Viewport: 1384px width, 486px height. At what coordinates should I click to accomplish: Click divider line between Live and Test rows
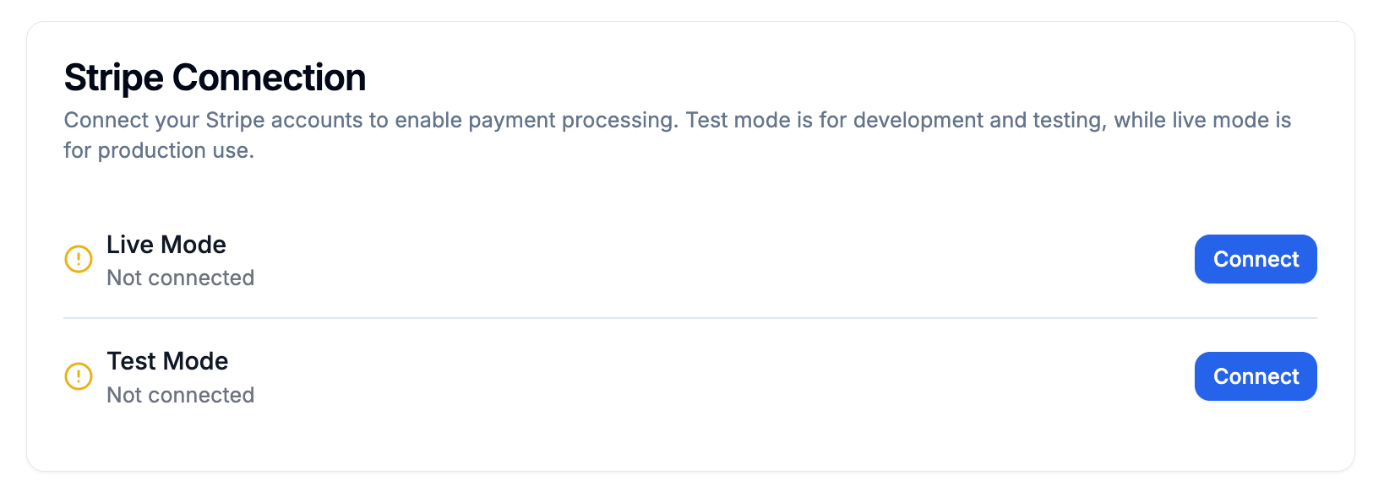pos(689,318)
